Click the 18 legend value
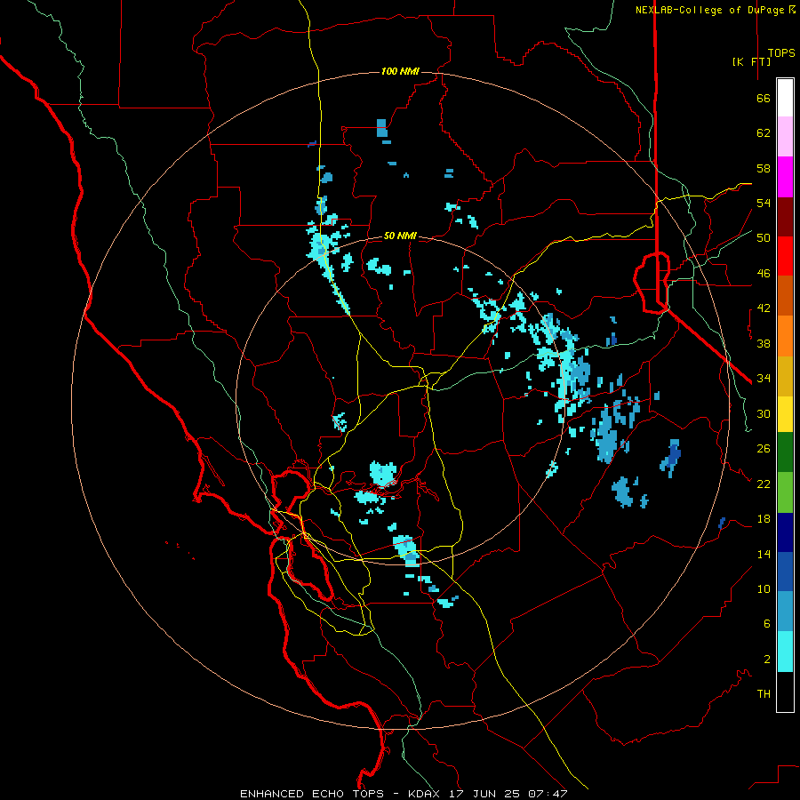 (764, 519)
